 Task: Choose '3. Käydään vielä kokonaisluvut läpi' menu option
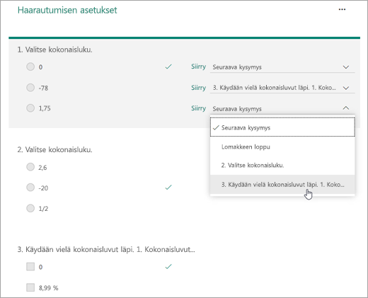click(282, 185)
